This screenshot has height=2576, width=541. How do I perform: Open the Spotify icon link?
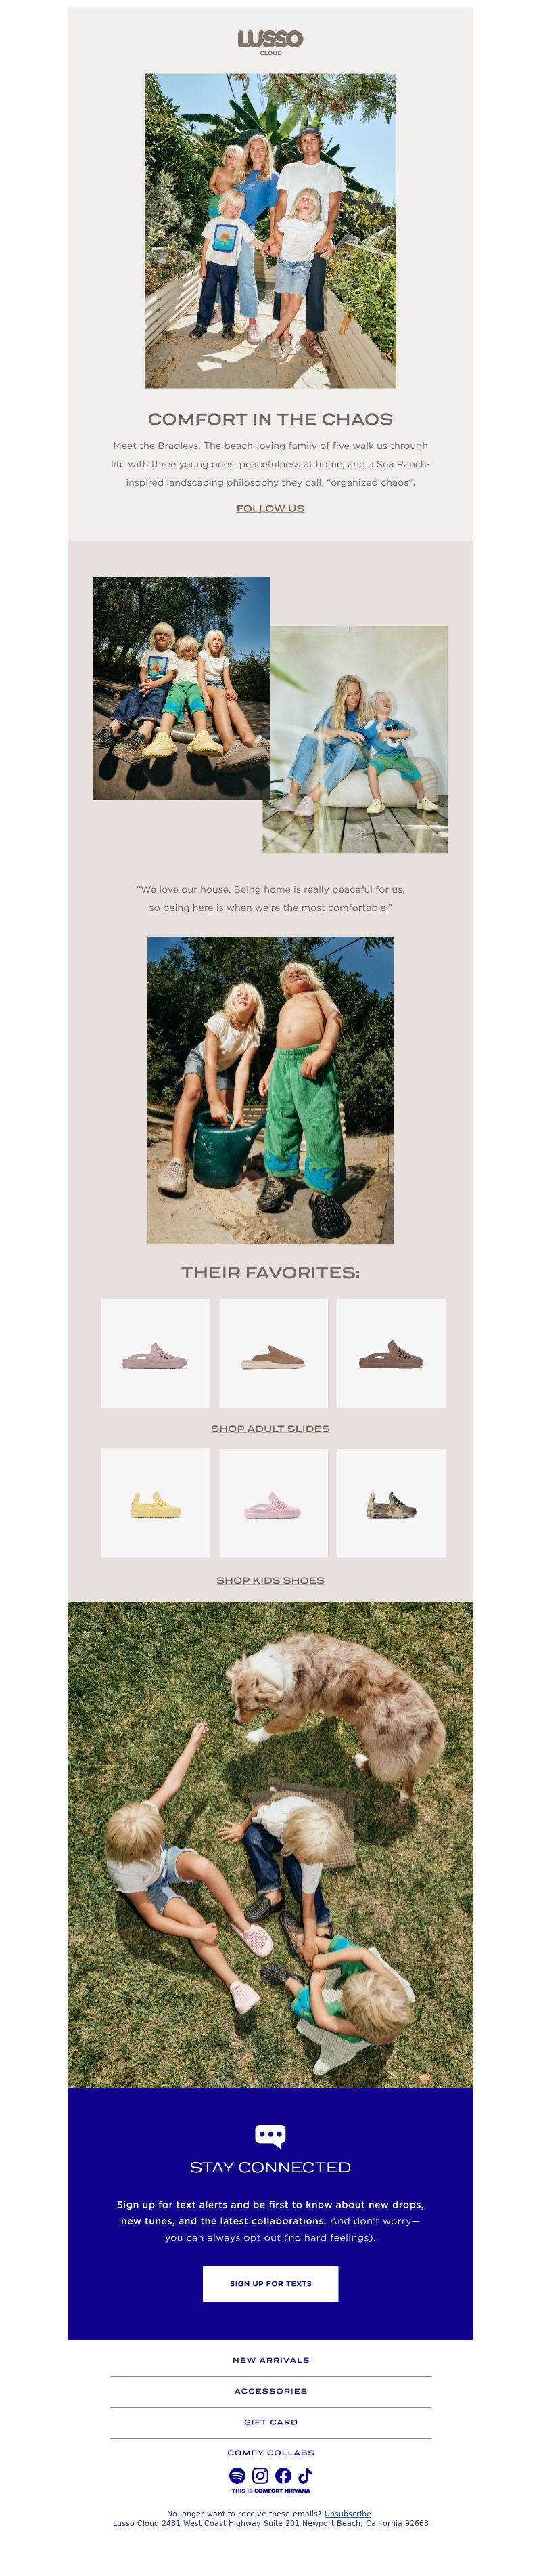click(x=237, y=2475)
